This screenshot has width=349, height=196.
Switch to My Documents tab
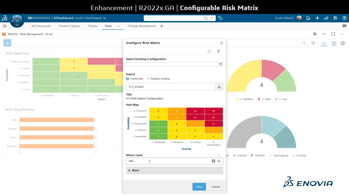41,26
